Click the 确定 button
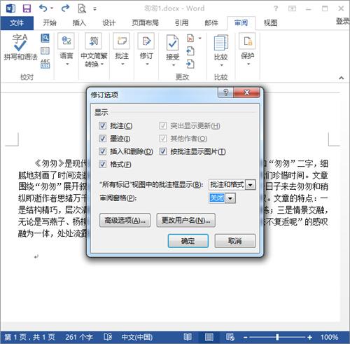The width and height of the screenshot is (350, 344). point(188,241)
